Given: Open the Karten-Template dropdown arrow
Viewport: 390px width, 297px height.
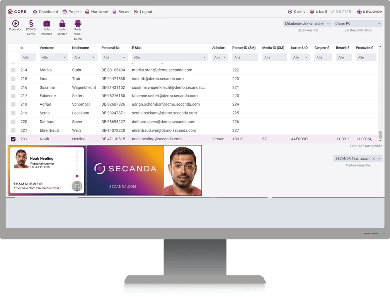Looking at the screenshot, I should click(x=379, y=158).
